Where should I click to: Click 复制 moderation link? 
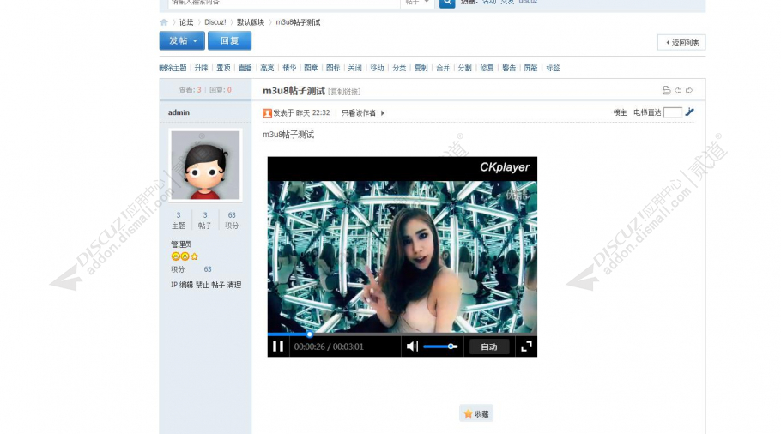[421, 68]
